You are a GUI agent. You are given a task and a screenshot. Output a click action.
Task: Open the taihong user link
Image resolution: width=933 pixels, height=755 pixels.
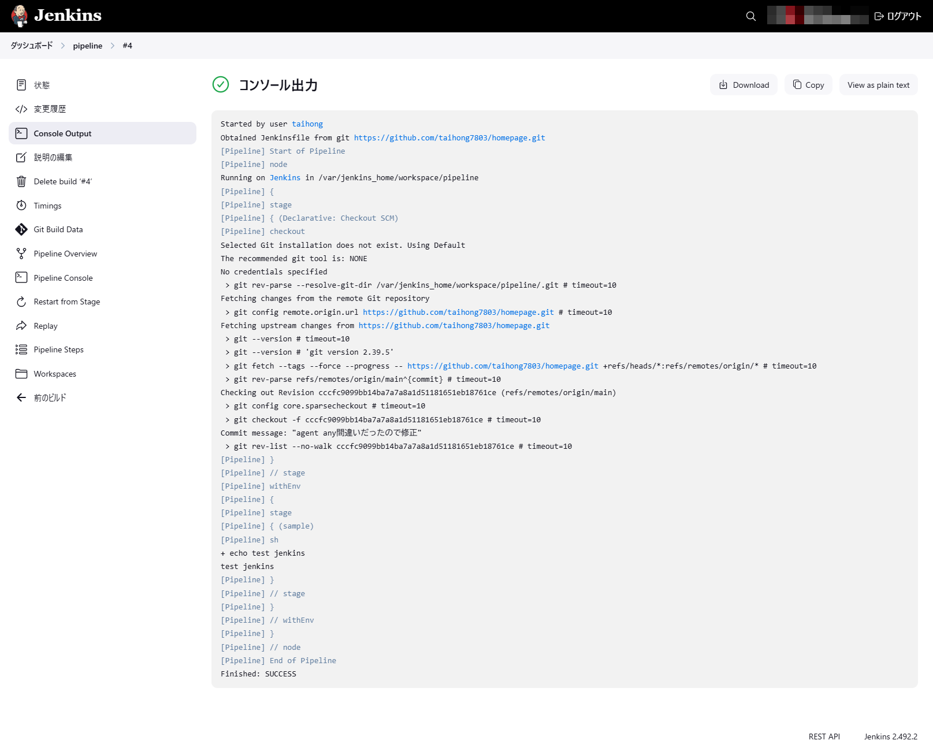tap(307, 124)
